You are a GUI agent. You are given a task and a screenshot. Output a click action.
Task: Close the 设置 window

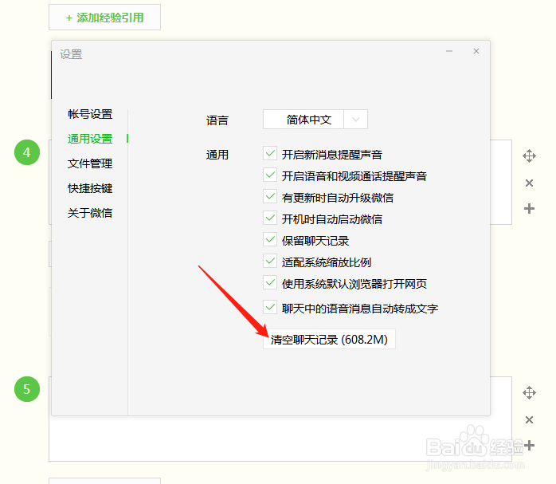476,51
